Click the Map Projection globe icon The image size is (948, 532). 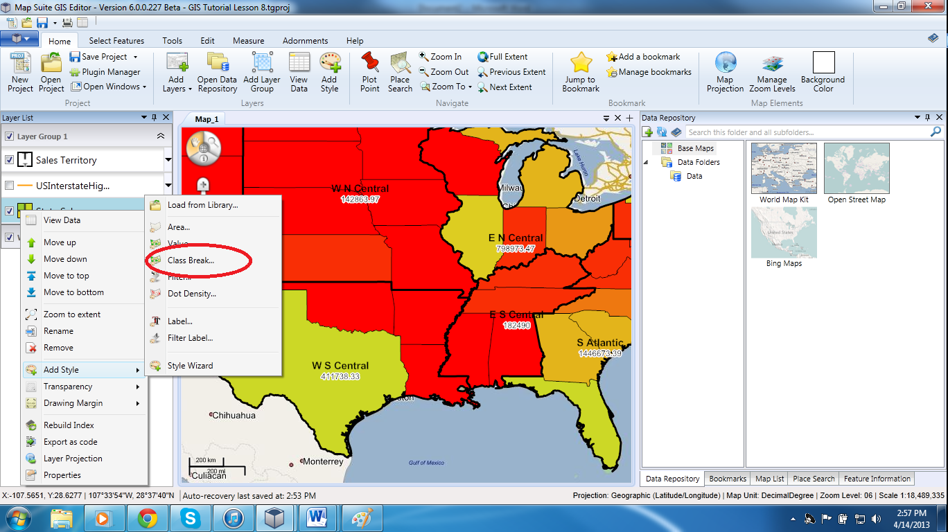(x=725, y=64)
